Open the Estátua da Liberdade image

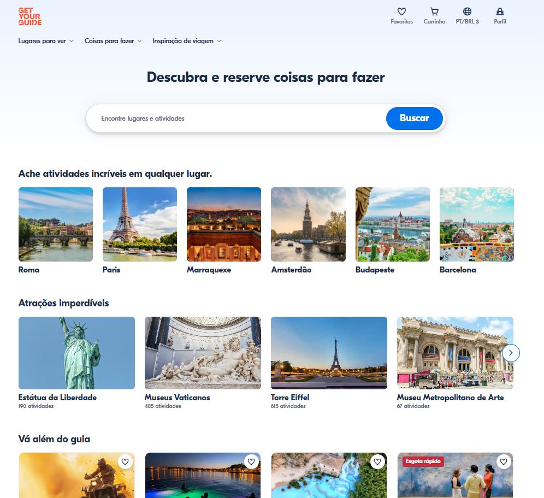[x=76, y=353]
